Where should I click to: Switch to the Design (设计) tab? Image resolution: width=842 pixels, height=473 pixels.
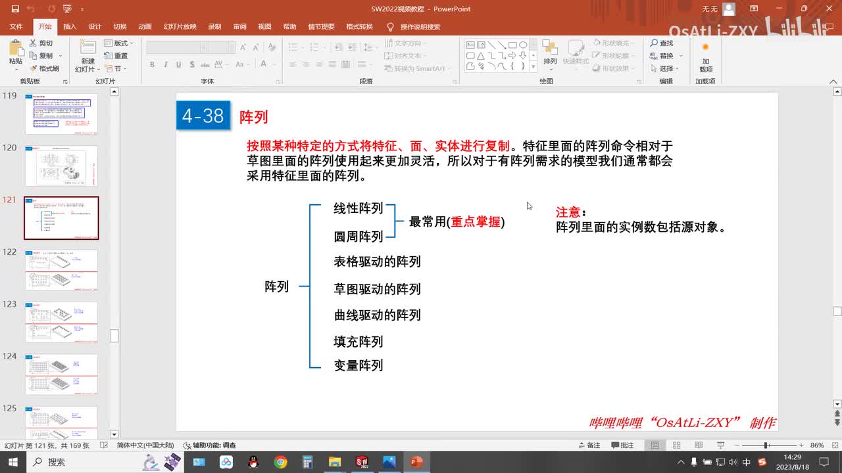click(95, 27)
